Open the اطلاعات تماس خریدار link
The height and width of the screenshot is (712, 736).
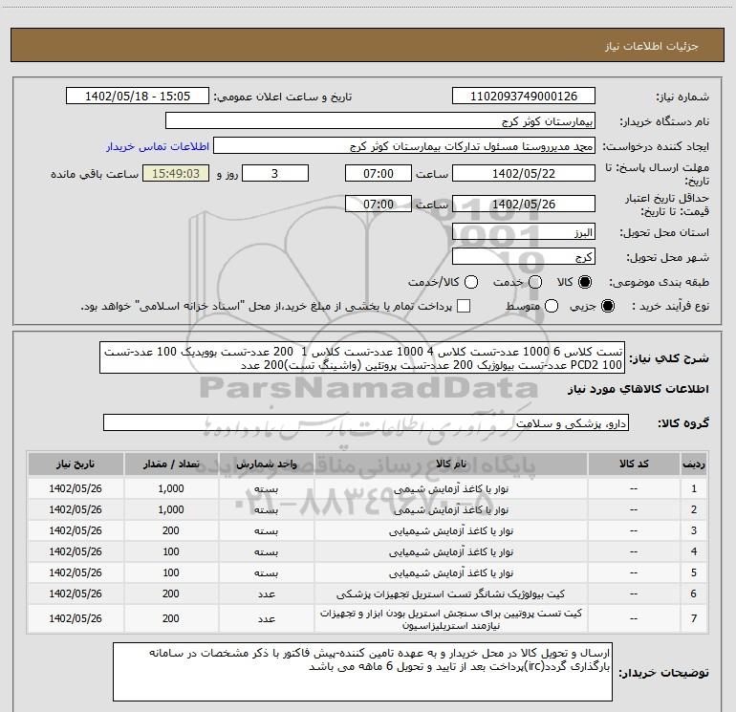tap(158, 146)
